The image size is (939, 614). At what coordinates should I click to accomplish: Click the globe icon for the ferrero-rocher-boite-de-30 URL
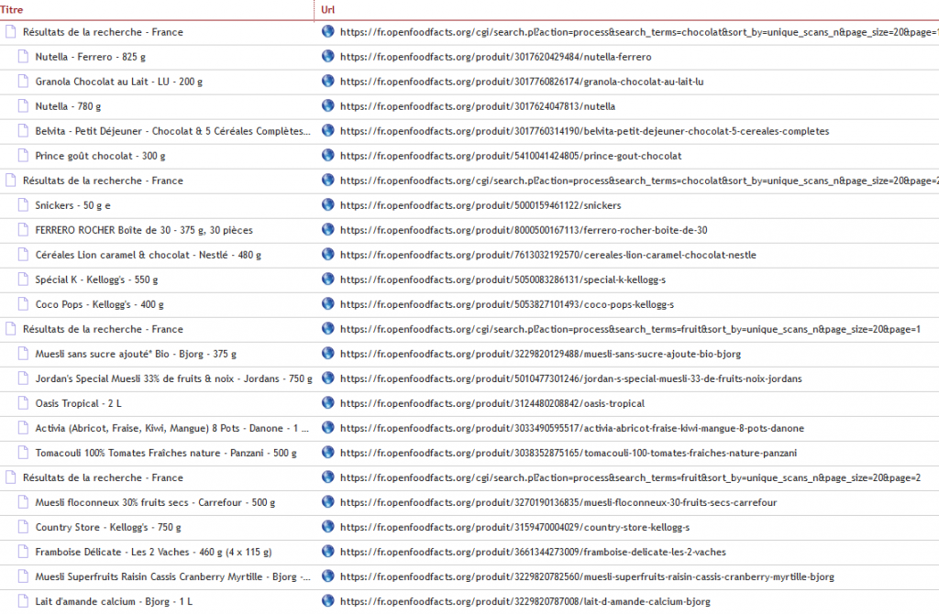(328, 230)
